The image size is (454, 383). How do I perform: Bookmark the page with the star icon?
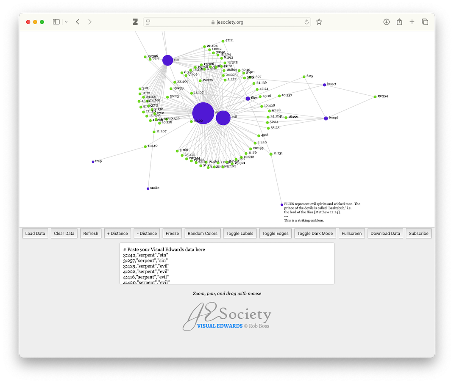319,22
